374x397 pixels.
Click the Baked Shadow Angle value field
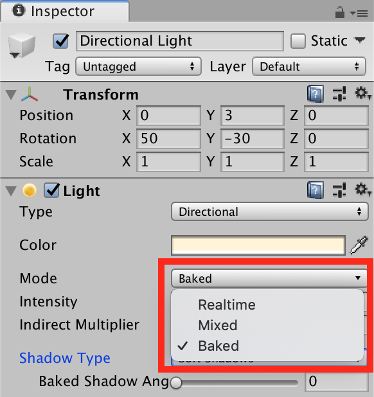pos(336,382)
